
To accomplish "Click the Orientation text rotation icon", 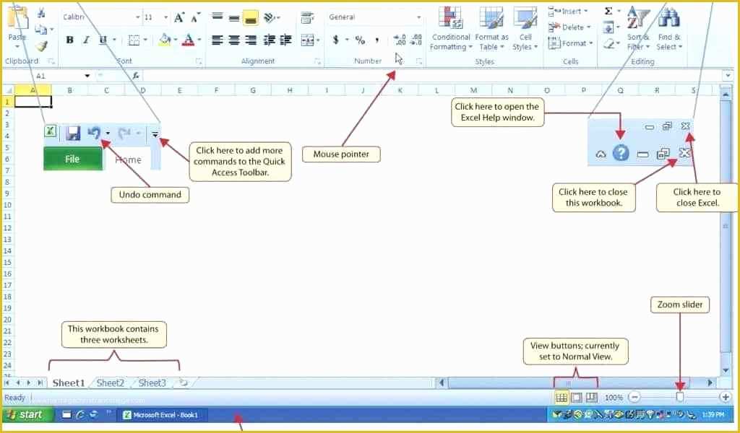I will point(270,17).
